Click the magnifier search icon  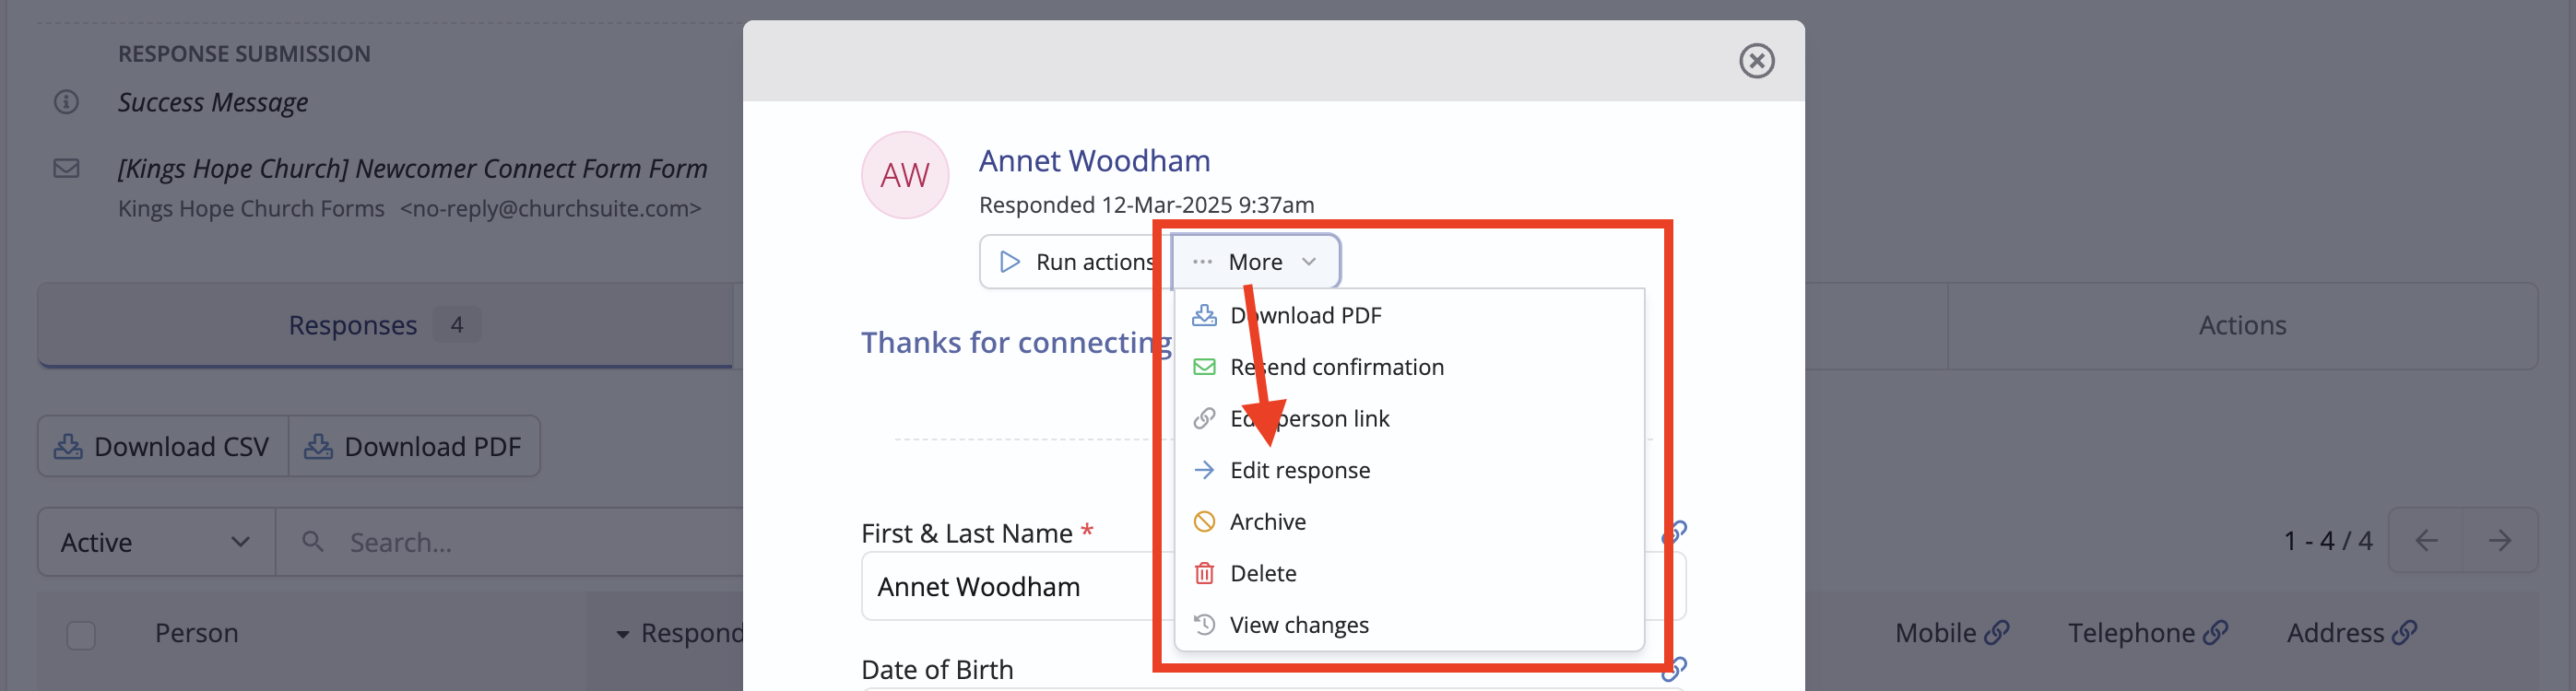(313, 542)
